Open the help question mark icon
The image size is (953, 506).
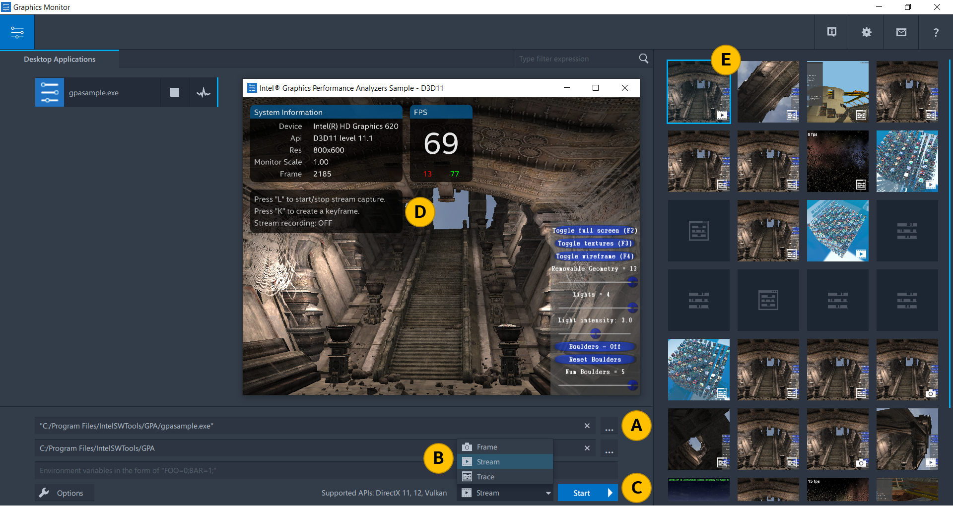[936, 32]
